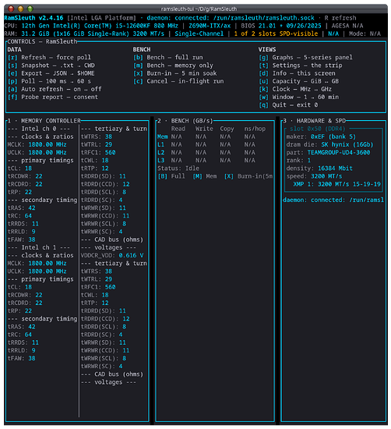The width and height of the screenshot is (391, 429).
Task: Click the [r] Refresh force poll entry
Action: click(49, 58)
